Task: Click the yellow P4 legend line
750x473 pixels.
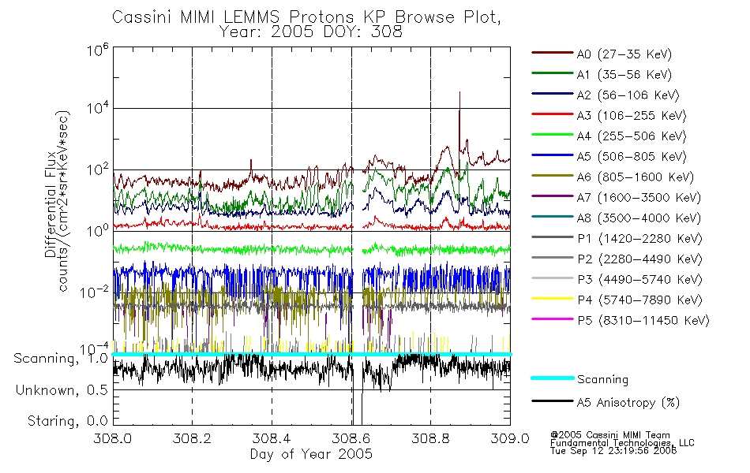Action: point(553,299)
